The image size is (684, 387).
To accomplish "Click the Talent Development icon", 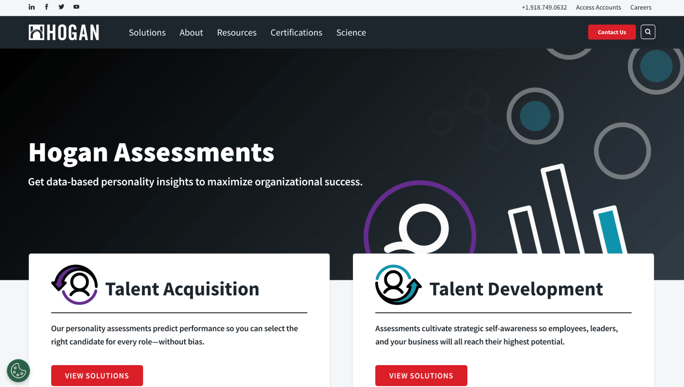I will click(x=398, y=285).
